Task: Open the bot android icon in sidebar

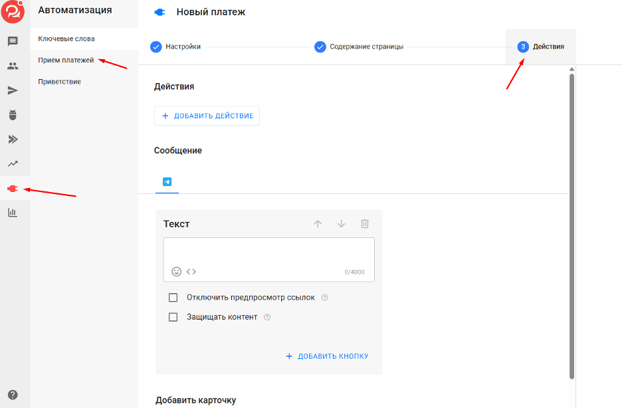Action: [13, 115]
